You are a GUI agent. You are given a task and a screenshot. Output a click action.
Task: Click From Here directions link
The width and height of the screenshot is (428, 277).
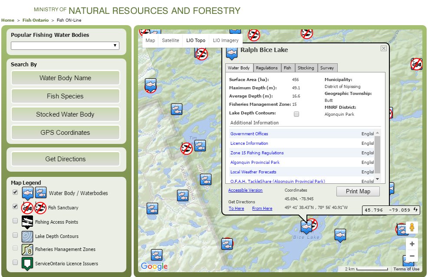click(x=262, y=209)
